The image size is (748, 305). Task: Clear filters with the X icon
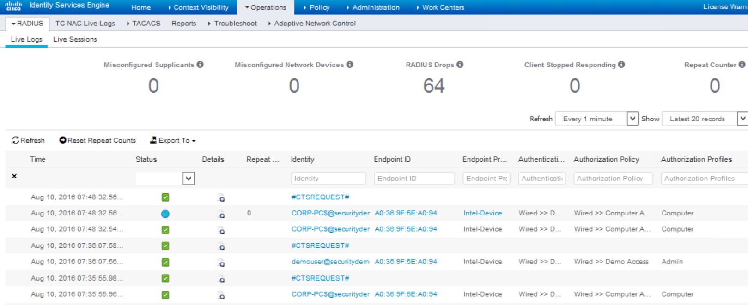pos(14,176)
